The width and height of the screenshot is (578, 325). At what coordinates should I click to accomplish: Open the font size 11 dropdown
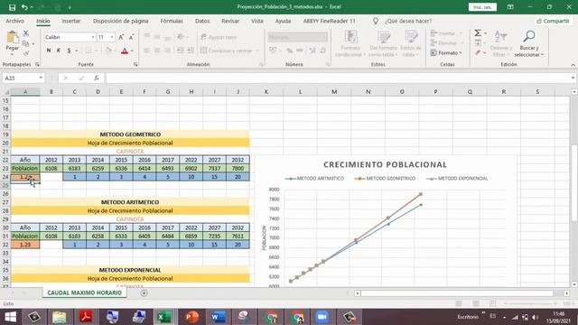coord(112,37)
